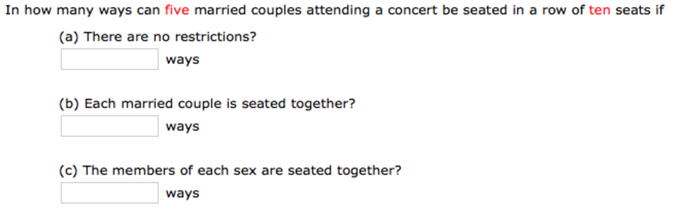Click the "ways" label beside part (a) box
The height and width of the screenshot is (217, 680).
[x=182, y=60]
